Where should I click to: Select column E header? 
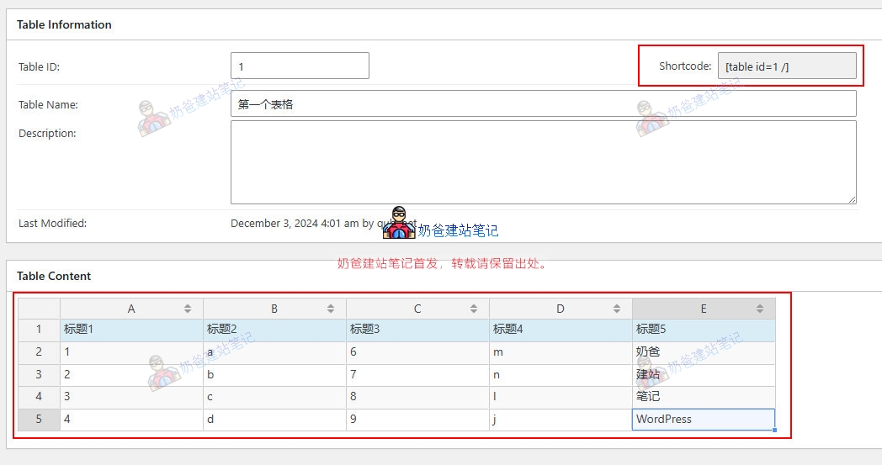(704, 309)
